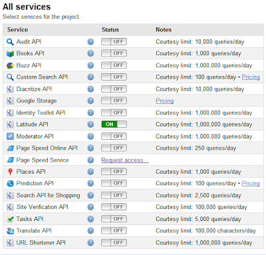This screenshot has height=255, width=266.
Task: Enable the Audit API toggle
Action: (114, 42)
